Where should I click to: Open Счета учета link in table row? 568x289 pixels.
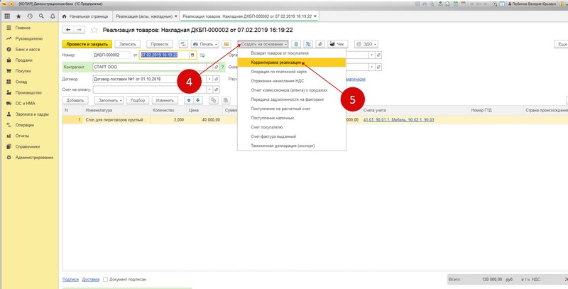point(398,120)
